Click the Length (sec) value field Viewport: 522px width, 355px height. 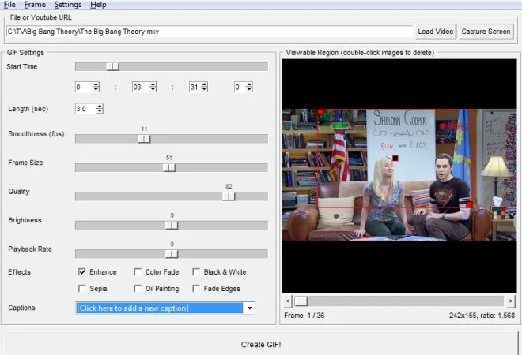(x=85, y=109)
